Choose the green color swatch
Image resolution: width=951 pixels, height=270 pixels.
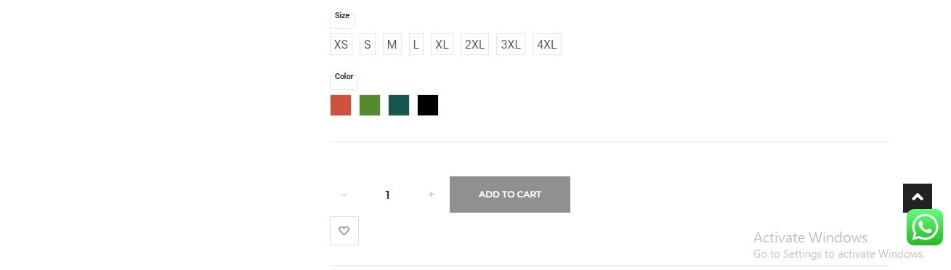tap(370, 105)
